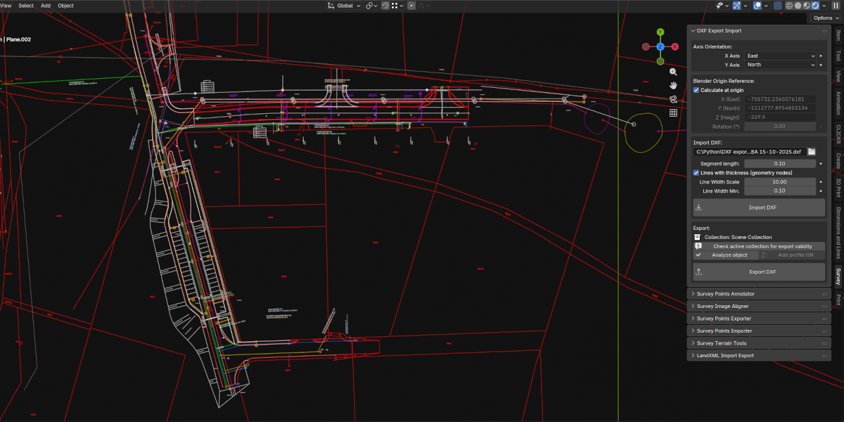This screenshot has width=844, height=422.
Task: Open overlays options dropdown arrow
Action: coord(766,6)
